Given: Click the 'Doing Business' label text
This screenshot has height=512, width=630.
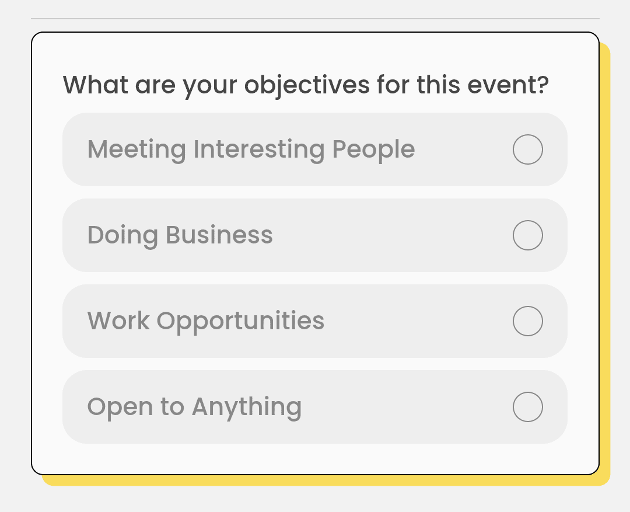Looking at the screenshot, I should coord(180,235).
